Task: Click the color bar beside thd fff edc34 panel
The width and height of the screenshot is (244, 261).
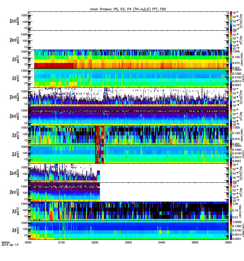Action: click(x=231, y=97)
